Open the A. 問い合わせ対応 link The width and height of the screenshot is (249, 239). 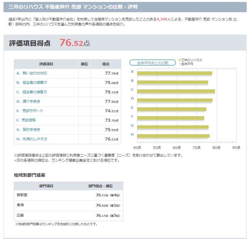(32, 73)
